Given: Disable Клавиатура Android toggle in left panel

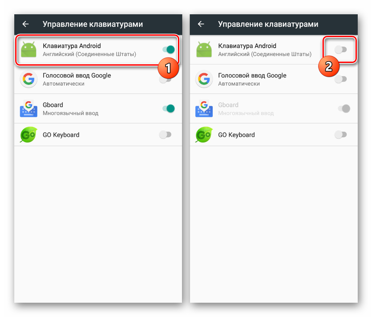Looking at the screenshot, I should click(x=169, y=50).
